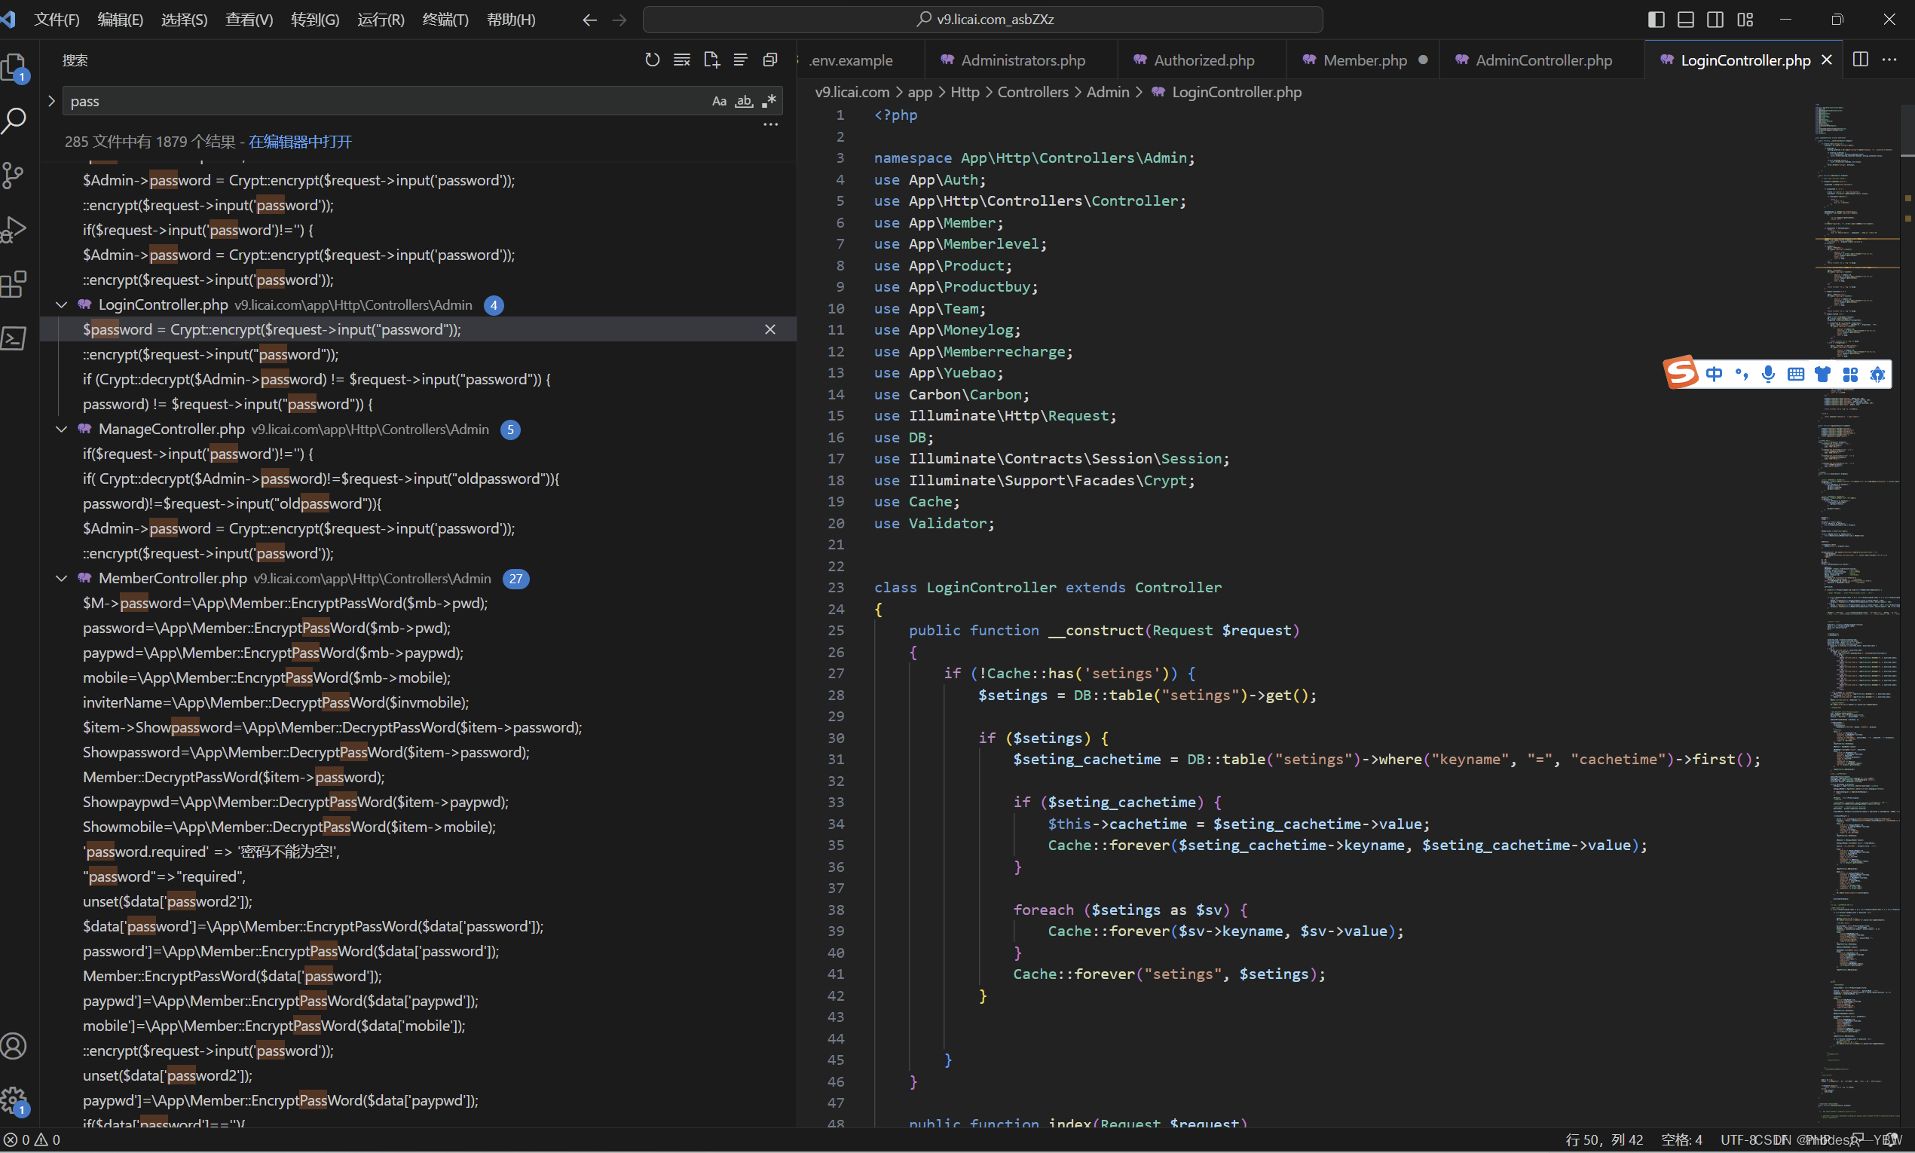The width and height of the screenshot is (1915, 1153).
Task: Collapse all search results icon
Action: point(770,60)
